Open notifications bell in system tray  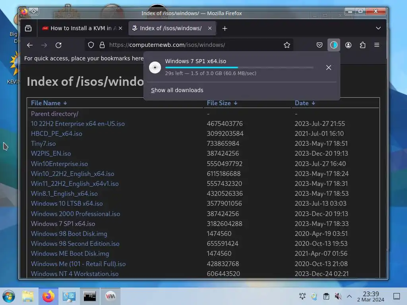302,296
